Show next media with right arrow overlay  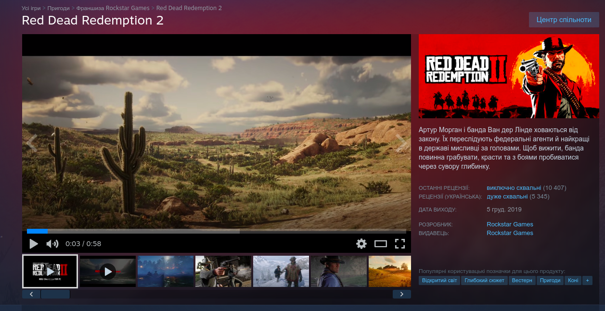[x=401, y=143]
